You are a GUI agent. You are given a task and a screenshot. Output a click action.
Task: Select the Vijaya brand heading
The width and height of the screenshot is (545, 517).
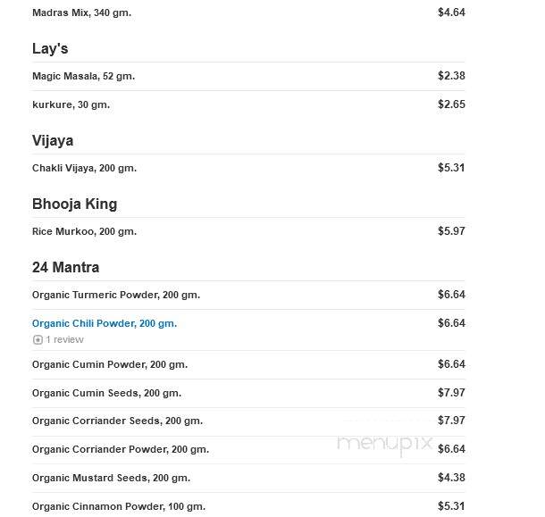click(x=53, y=141)
